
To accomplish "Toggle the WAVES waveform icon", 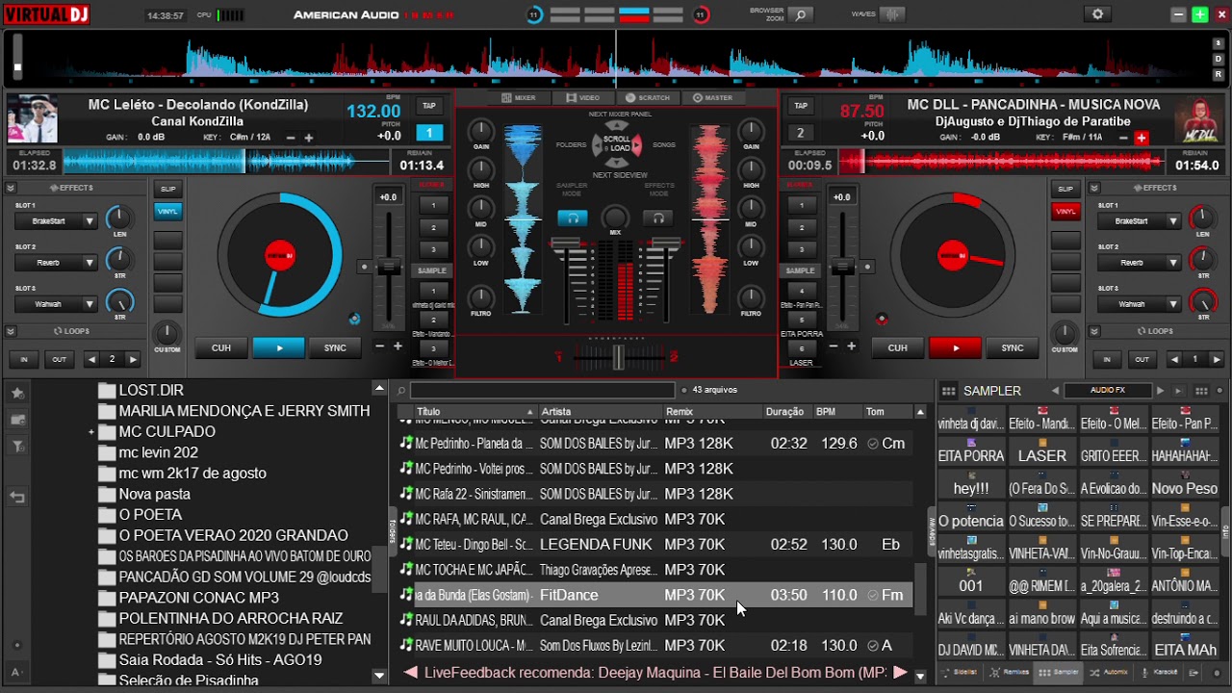I will coord(893,14).
